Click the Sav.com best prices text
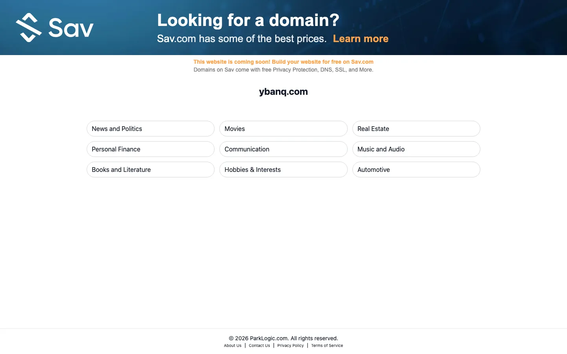The image size is (567, 354). pyautogui.click(x=242, y=39)
